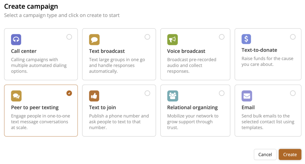This screenshot has height=164, width=305.
Task: Cancel the campaign creation dialog
Action: tap(265, 154)
